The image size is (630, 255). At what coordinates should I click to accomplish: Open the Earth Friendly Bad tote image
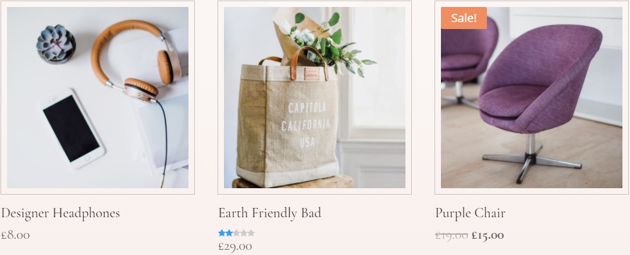coord(315,98)
